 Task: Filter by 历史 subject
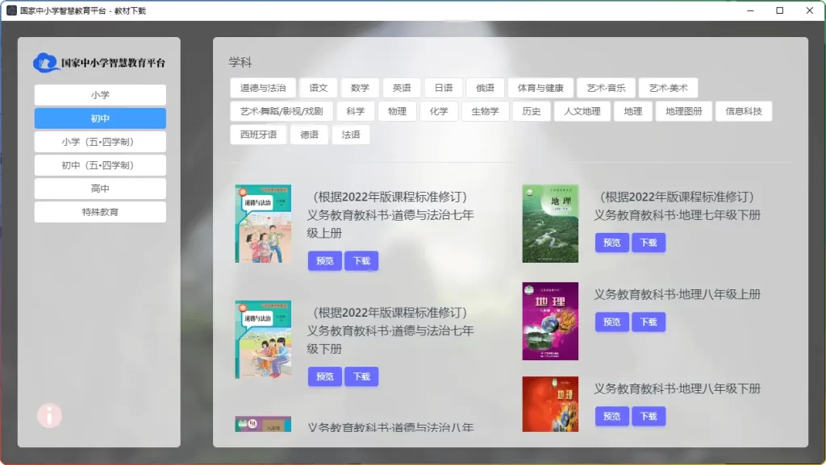point(531,111)
